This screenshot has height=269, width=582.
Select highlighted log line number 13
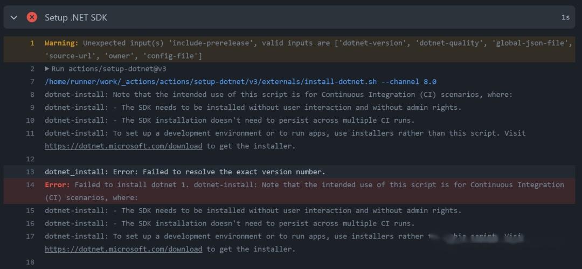point(30,172)
